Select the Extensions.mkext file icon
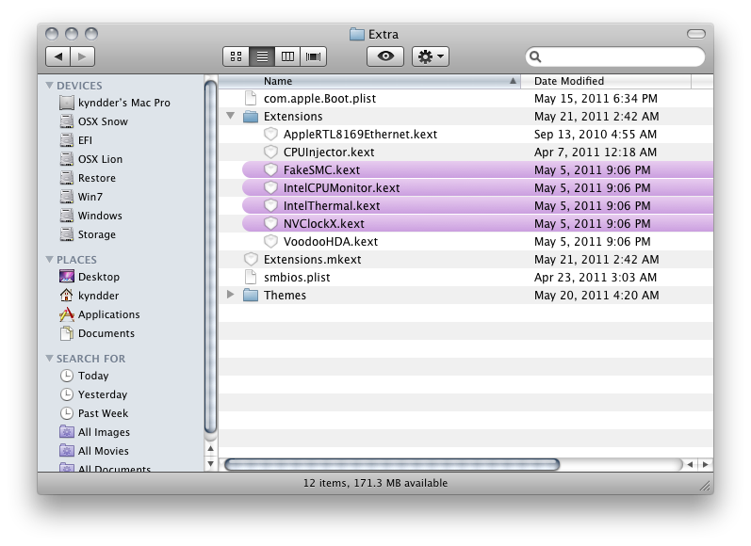Image resolution: width=751 pixels, height=546 pixels. pos(251,260)
